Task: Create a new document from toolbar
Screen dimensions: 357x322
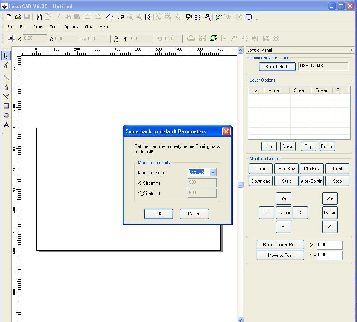Action: 9,17
